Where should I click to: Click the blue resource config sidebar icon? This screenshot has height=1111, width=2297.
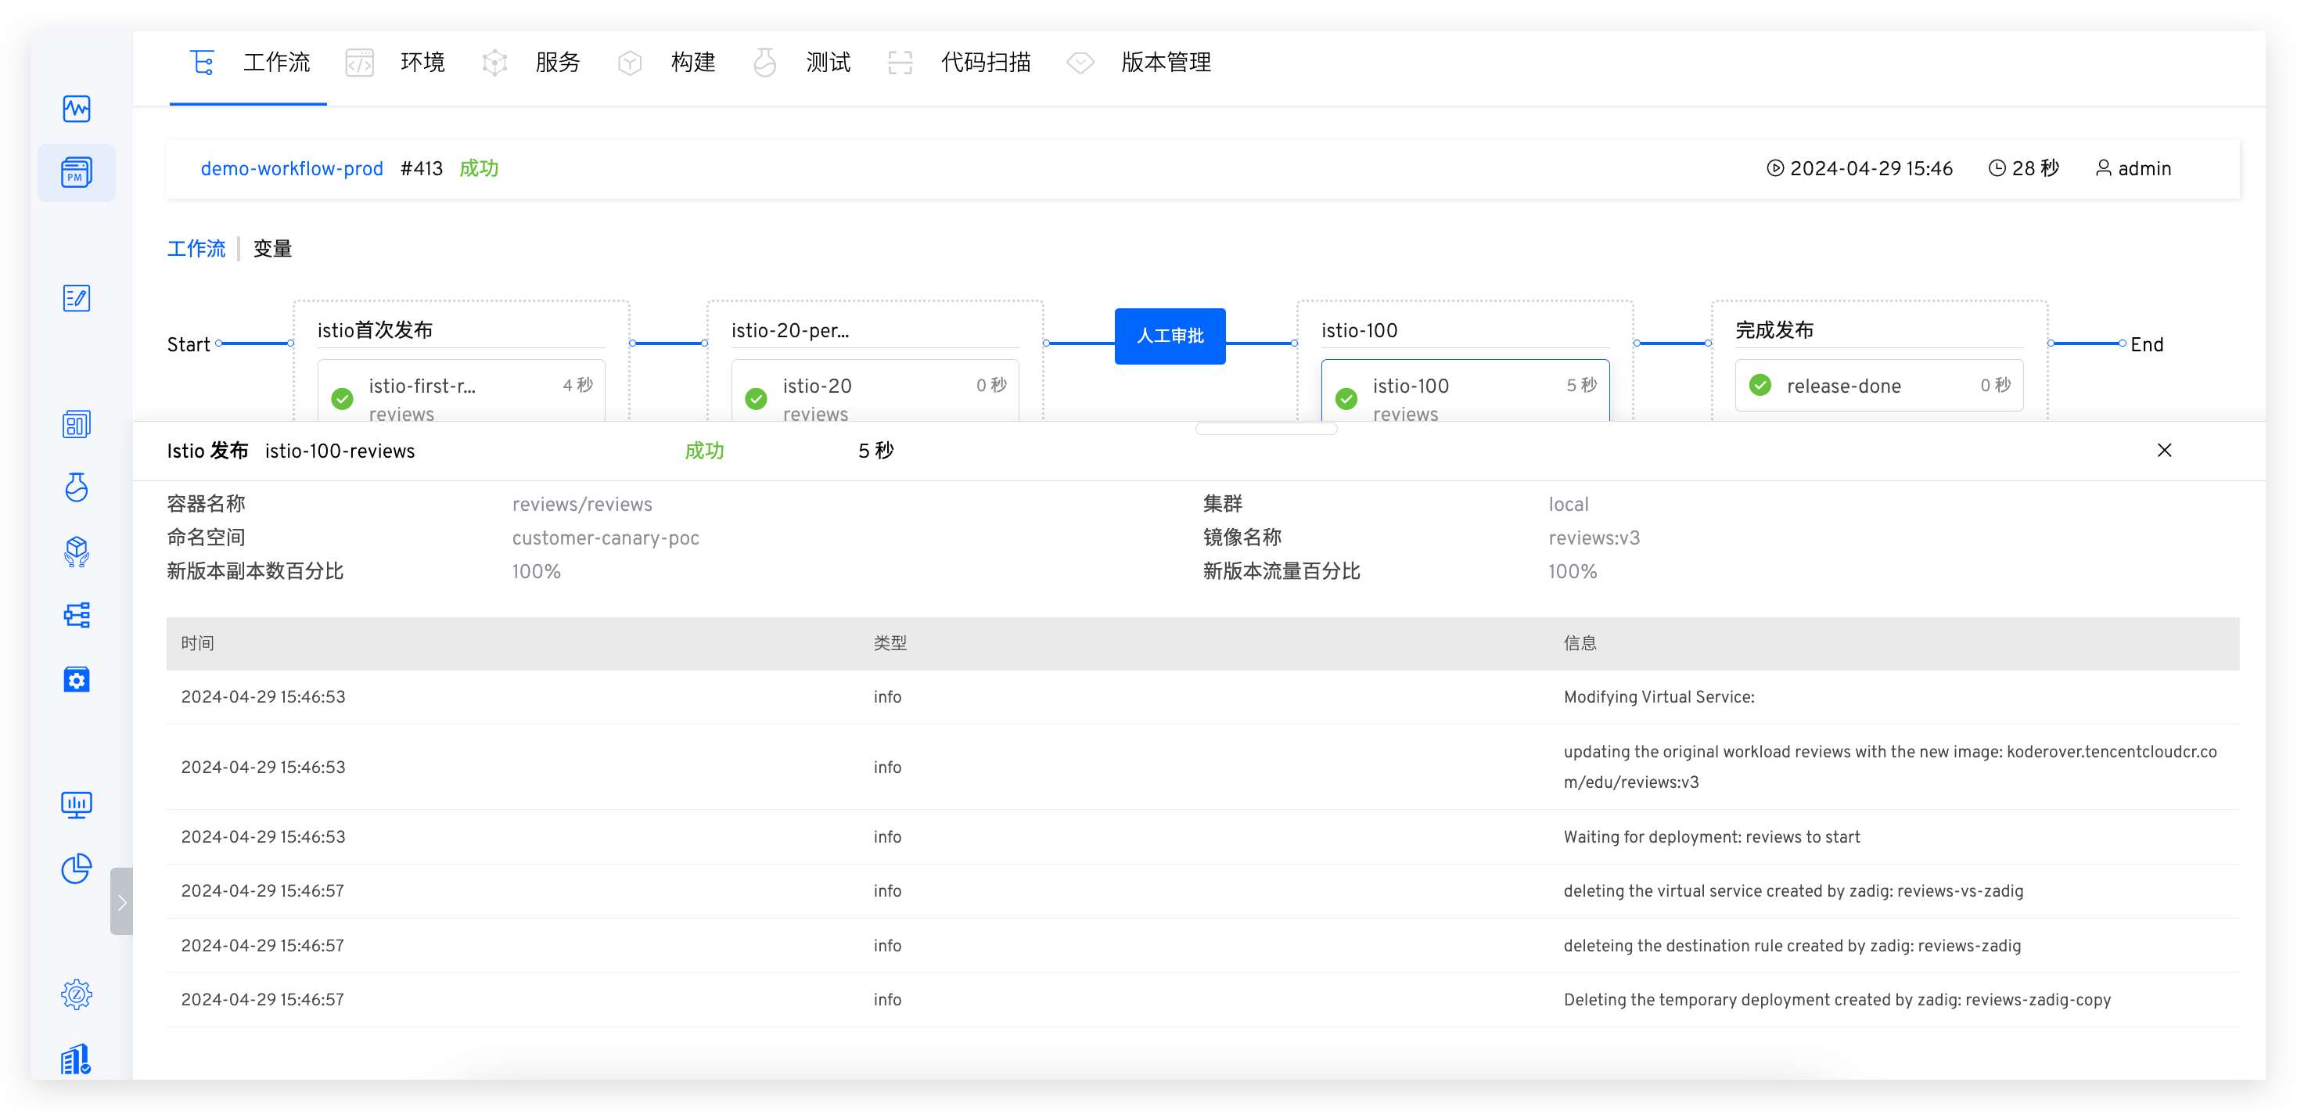77,679
